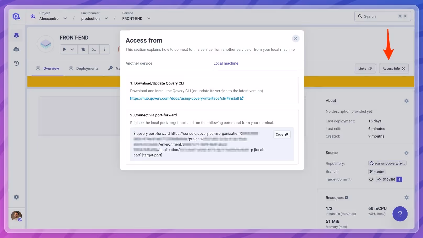Open the Environment production dropdown
The height and width of the screenshot is (238, 423).
click(x=106, y=18)
